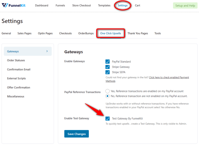This screenshot has width=199, height=145.
Task: Switch to the Sales Pages tab
Action: [24, 33]
